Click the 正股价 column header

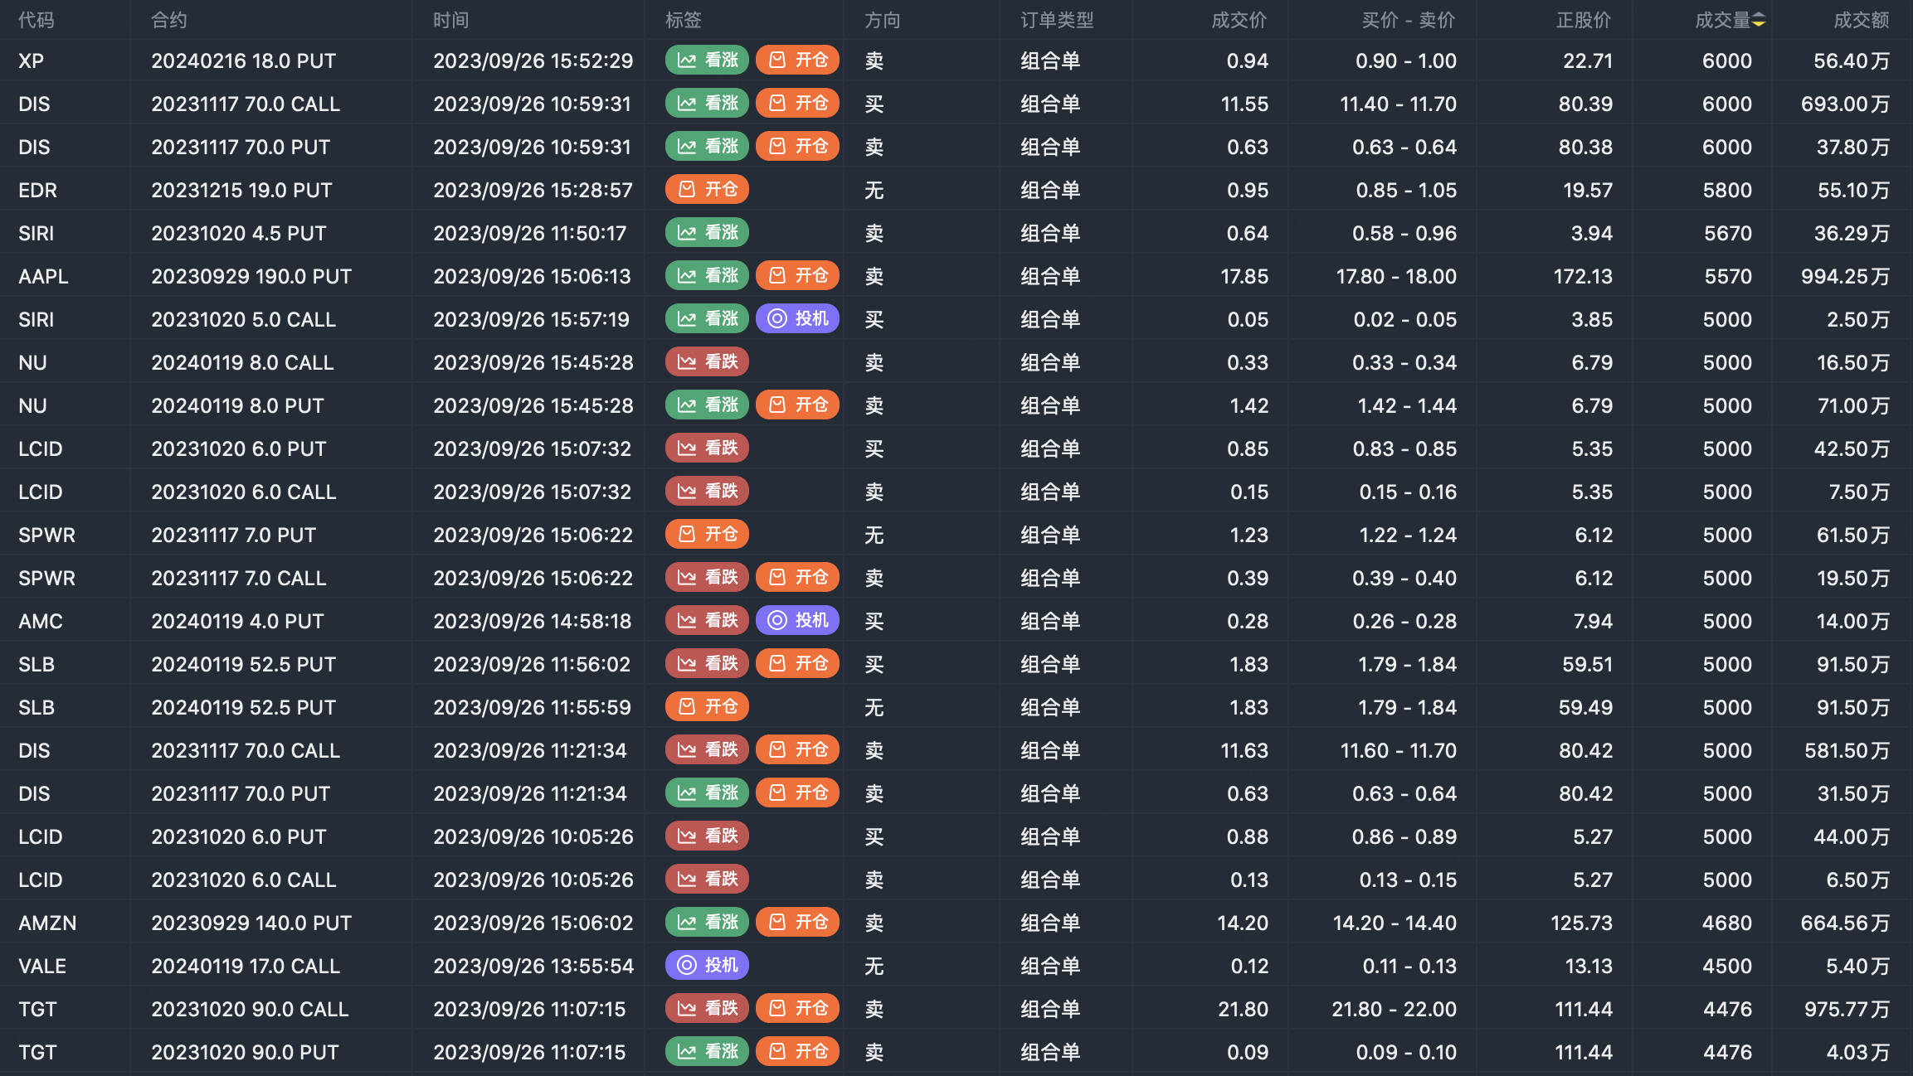coord(1584,20)
